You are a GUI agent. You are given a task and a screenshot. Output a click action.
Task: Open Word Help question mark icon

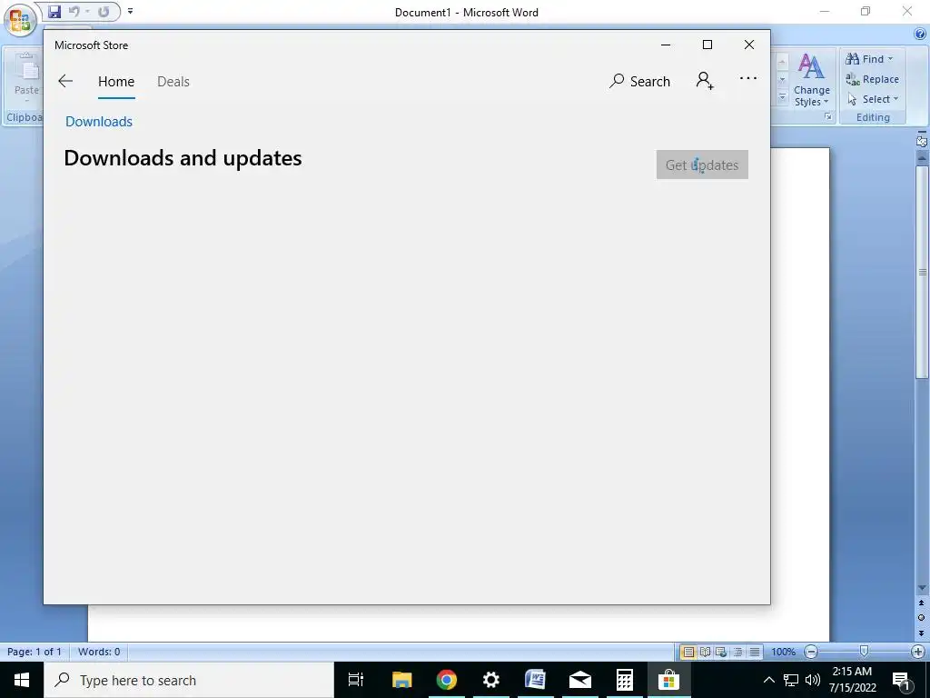coord(920,35)
